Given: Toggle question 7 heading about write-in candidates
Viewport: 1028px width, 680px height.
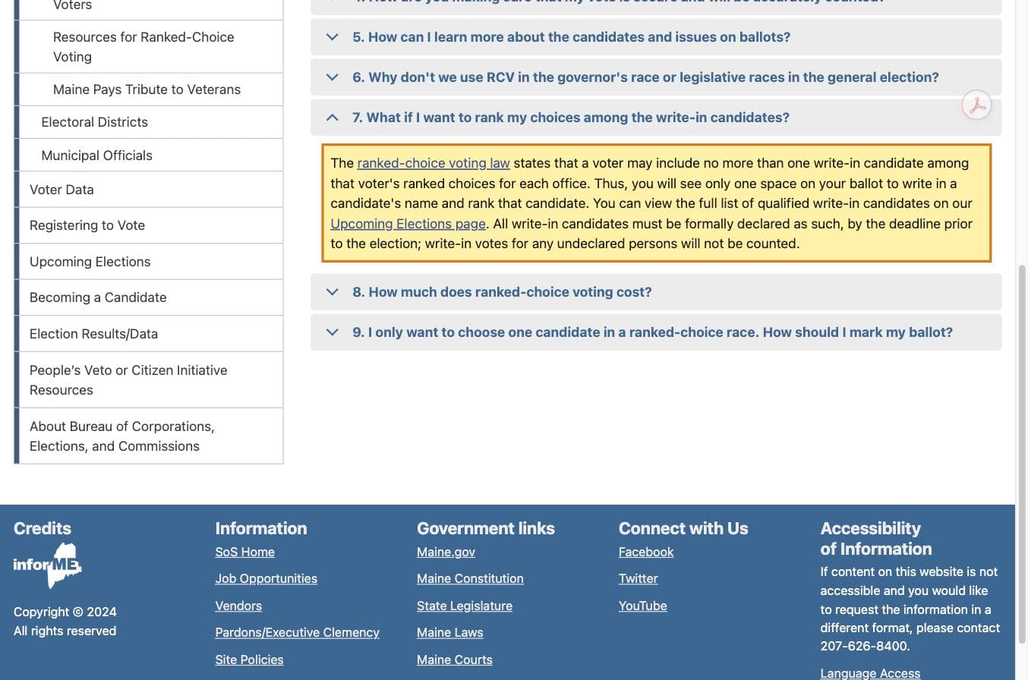Looking at the screenshot, I should (x=571, y=118).
